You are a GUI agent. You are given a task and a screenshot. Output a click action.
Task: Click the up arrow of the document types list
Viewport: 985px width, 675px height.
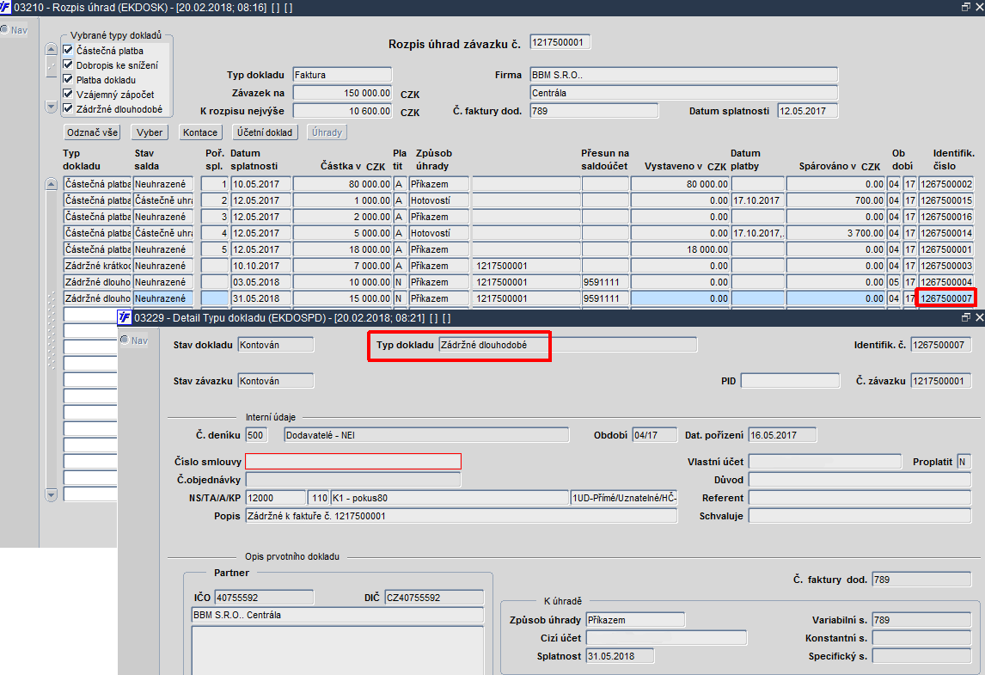coord(52,50)
